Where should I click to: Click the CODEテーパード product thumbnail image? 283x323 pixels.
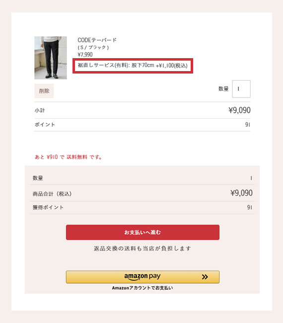(x=51, y=58)
